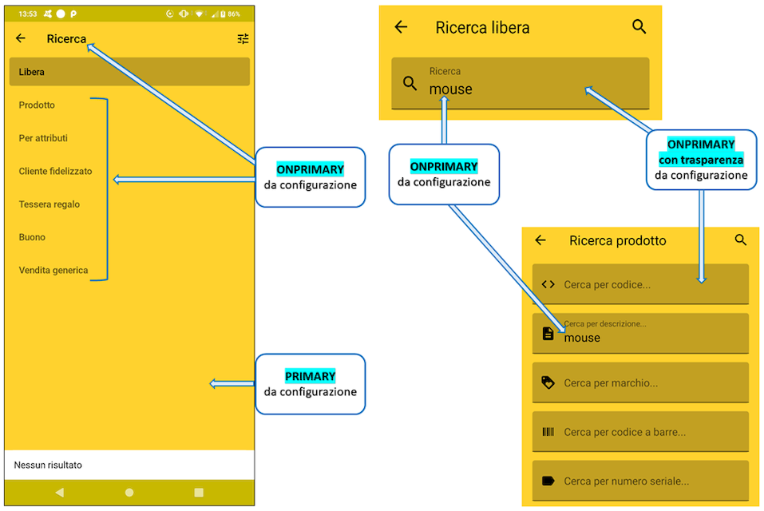
Task: Open filter settings icon in Ricerca header
Action: 243,38
